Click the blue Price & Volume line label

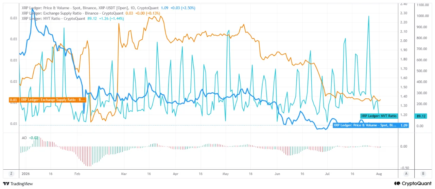click(365, 125)
